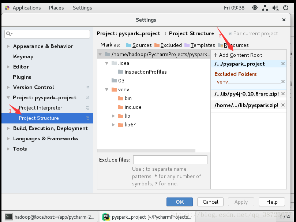This screenshot has width=296, height=222.
Task: Mark as Resources folder icon
Action: tap(220, 45)
